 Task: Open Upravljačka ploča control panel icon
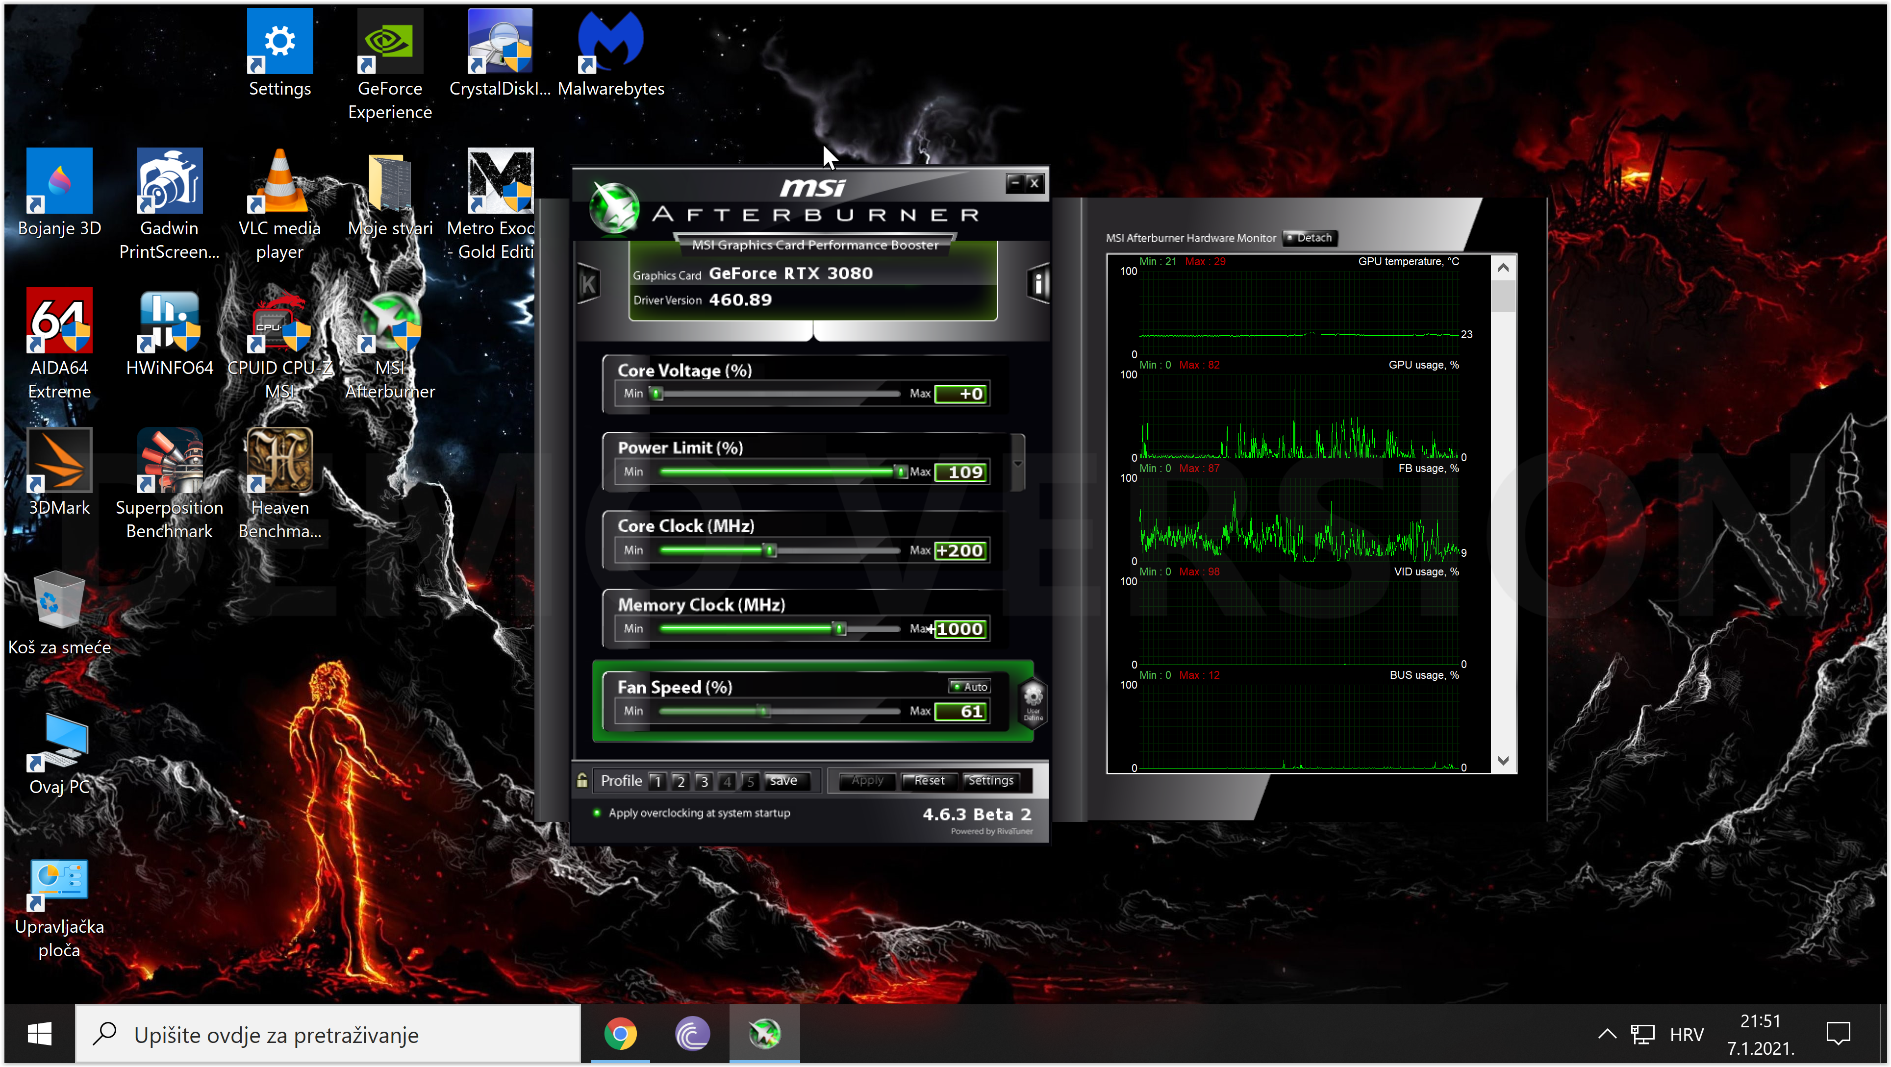click(x=59, y=910)
